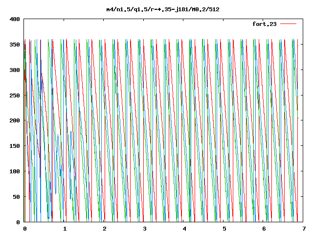
Task: Click the x-axis label 3
Action: coord(145,229)
